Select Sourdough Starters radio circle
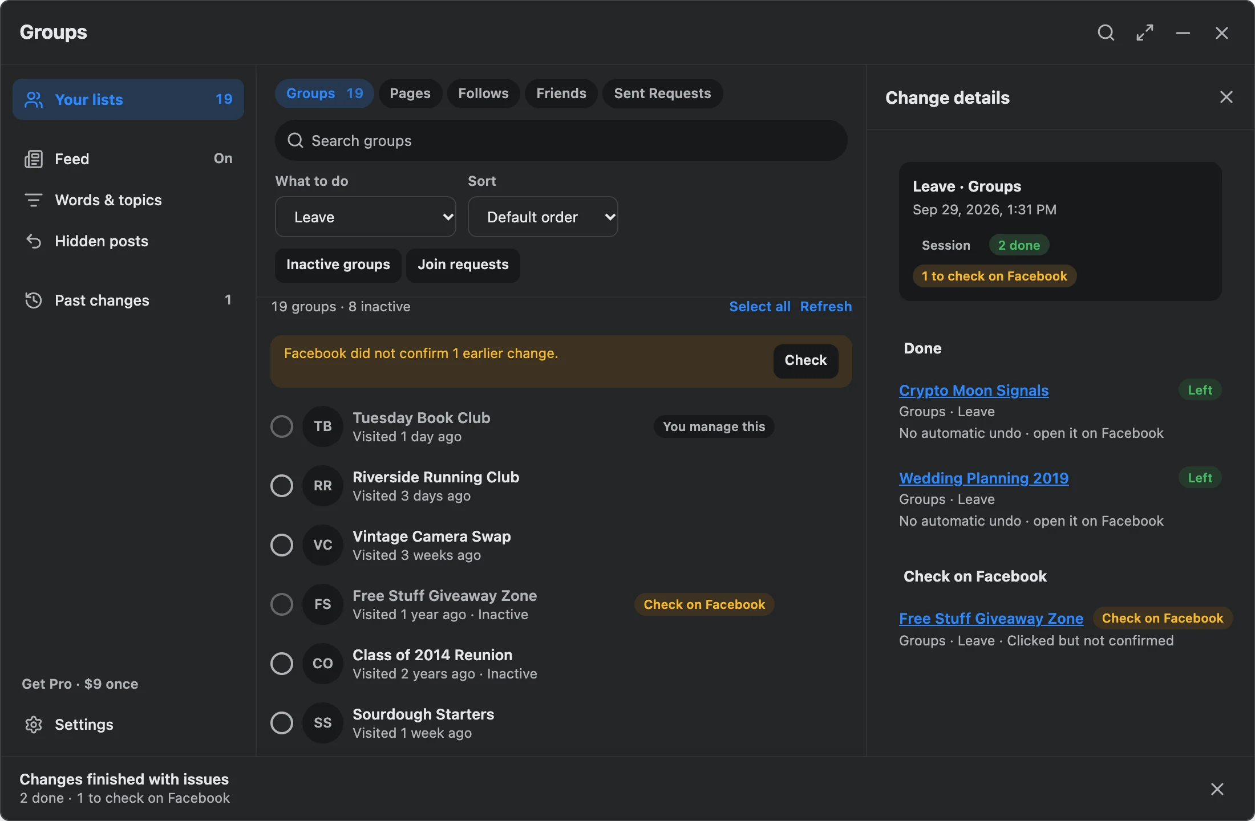Viewport: 1255px width, 821px height. [x=282, y=723]
